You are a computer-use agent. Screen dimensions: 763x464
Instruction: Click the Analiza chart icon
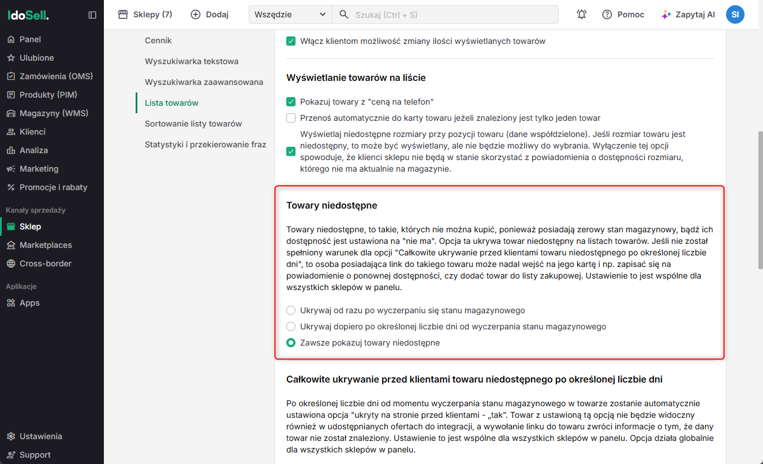click(x=11, y=150)
